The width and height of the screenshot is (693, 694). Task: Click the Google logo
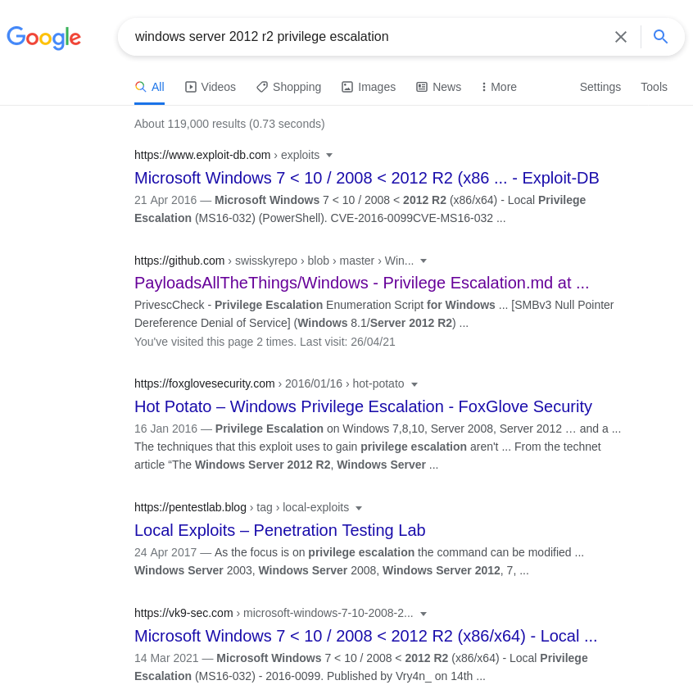click(x=43, y=38)
